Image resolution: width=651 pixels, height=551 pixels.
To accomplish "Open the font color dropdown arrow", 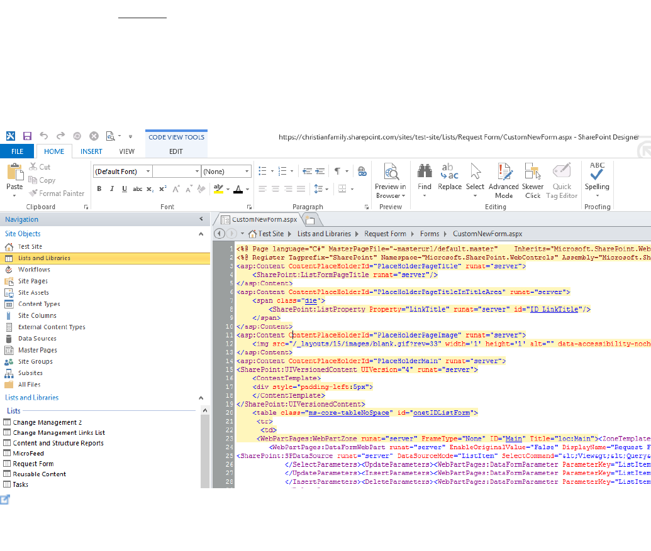I will coord(247,190).
